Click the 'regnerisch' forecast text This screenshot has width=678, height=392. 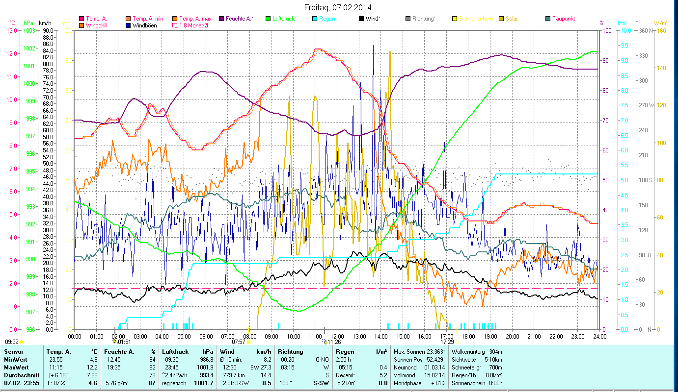(175, 383)
